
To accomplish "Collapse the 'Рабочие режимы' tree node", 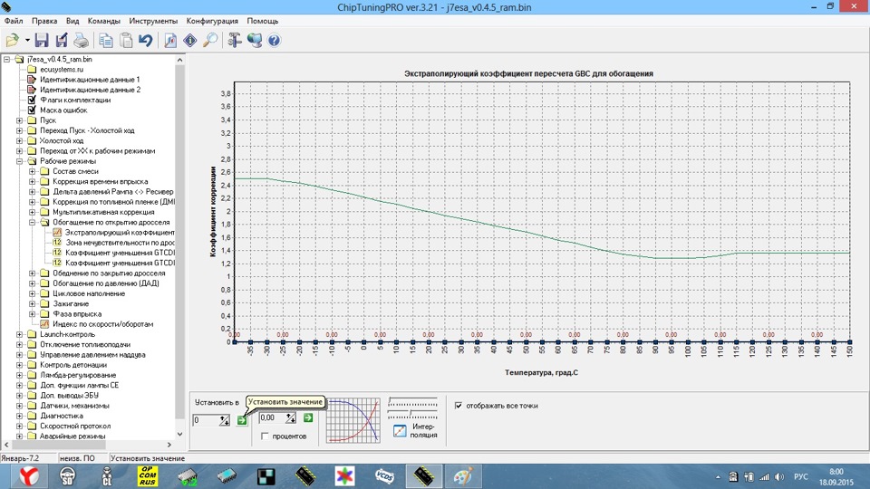I will pyautogui.click(x=20, y=161).
